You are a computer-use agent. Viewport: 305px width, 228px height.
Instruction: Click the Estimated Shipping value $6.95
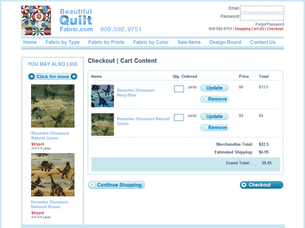pos(263,152)
